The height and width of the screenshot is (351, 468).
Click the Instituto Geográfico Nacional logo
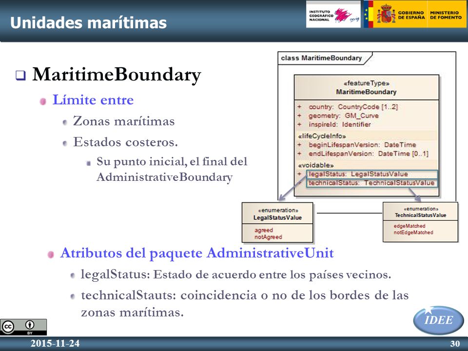[333, 15]
